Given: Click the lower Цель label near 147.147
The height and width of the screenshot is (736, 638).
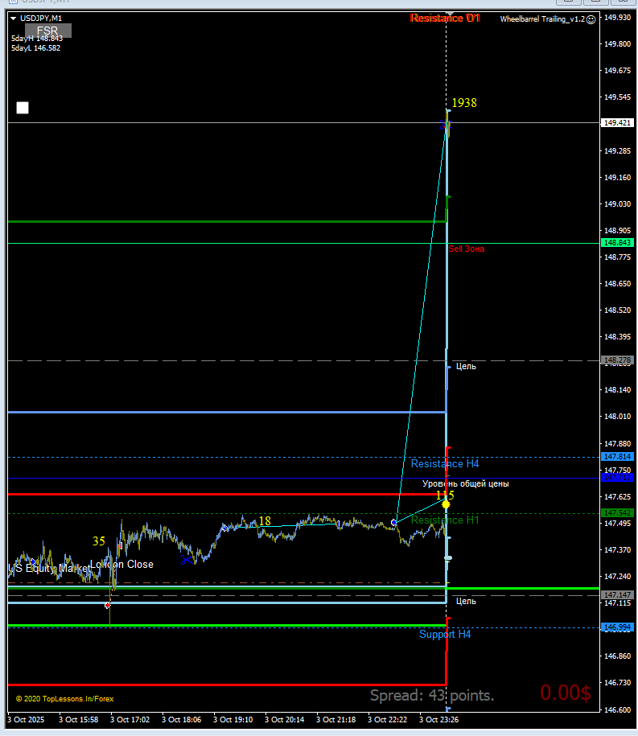Looking at the screenshot, I should pyautogui.click(x=466, y=601).
